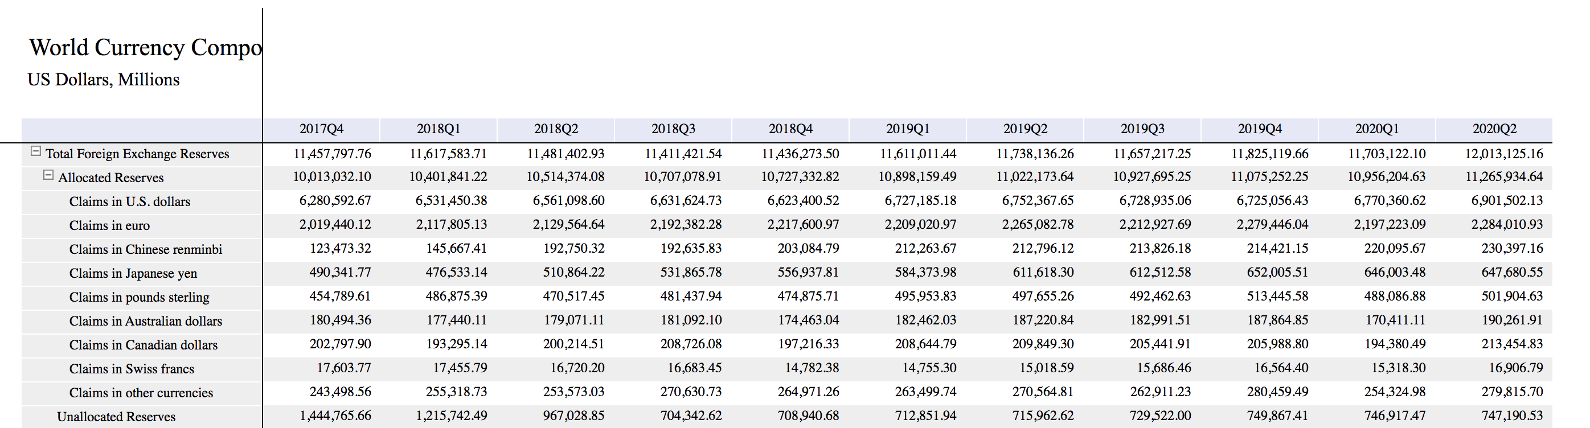The height and width of the screenshot is (428, 1590).
Task: Click Canadian dollars value 213,454.83
Action: click(1512, 344)
